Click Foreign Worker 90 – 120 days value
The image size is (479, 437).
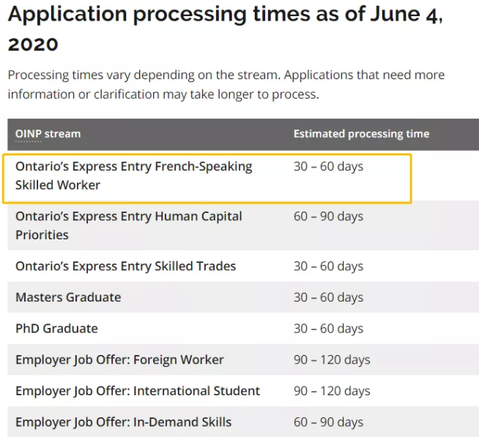point(332,360)
